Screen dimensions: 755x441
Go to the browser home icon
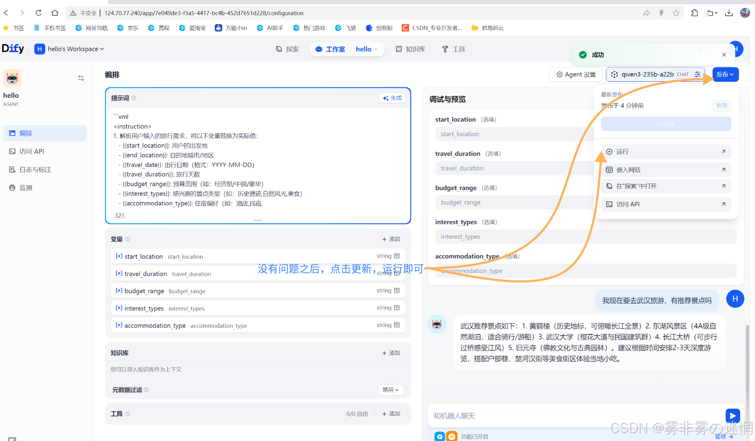(55, 13)
